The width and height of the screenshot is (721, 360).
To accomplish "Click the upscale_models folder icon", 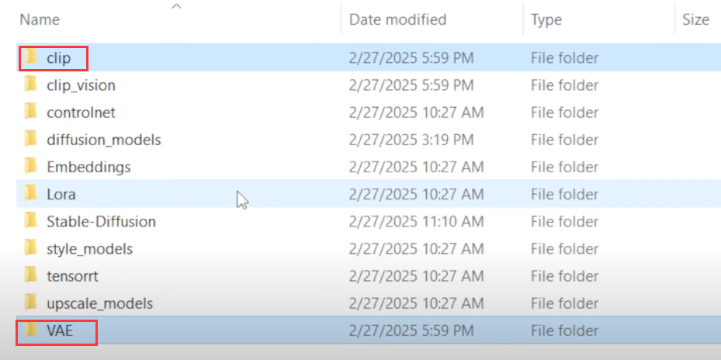I will [x=30, y=303].
